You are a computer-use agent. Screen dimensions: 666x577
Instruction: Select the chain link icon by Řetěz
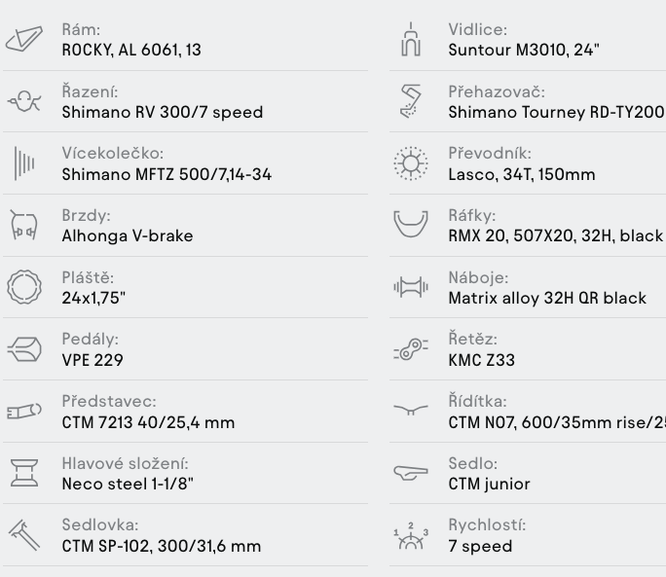coord(411,349)
